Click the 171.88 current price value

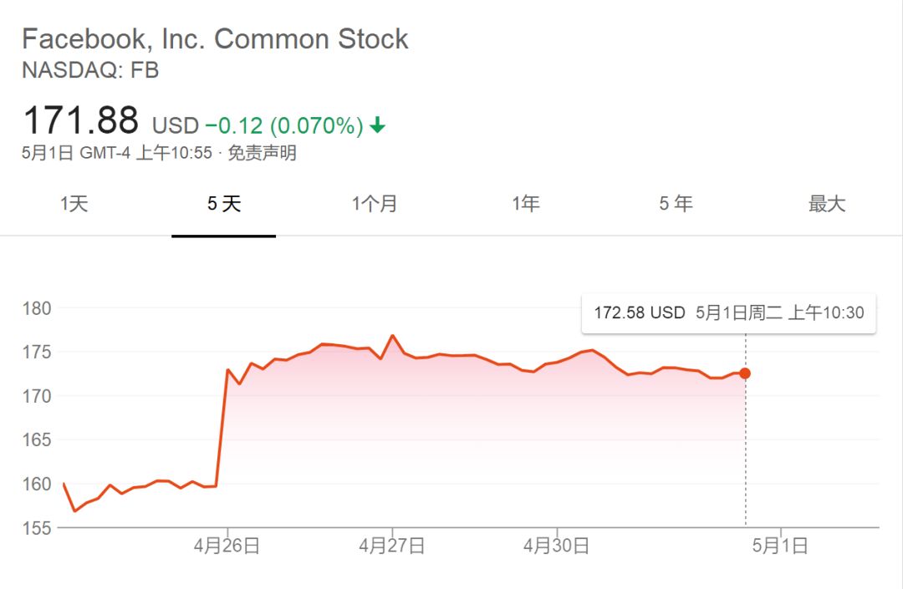coord(80,121)
